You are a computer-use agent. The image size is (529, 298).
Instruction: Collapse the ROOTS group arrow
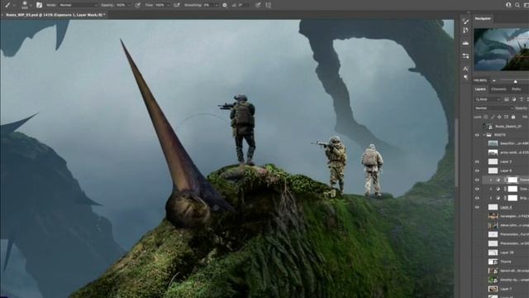click(x=484, y=135)
